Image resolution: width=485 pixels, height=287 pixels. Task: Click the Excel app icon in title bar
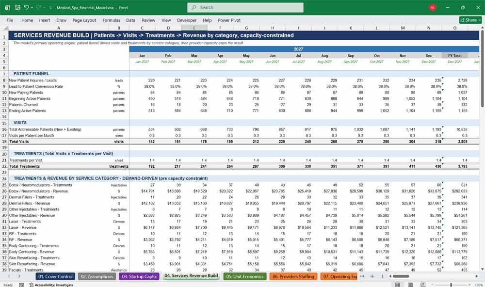(7, 7)
